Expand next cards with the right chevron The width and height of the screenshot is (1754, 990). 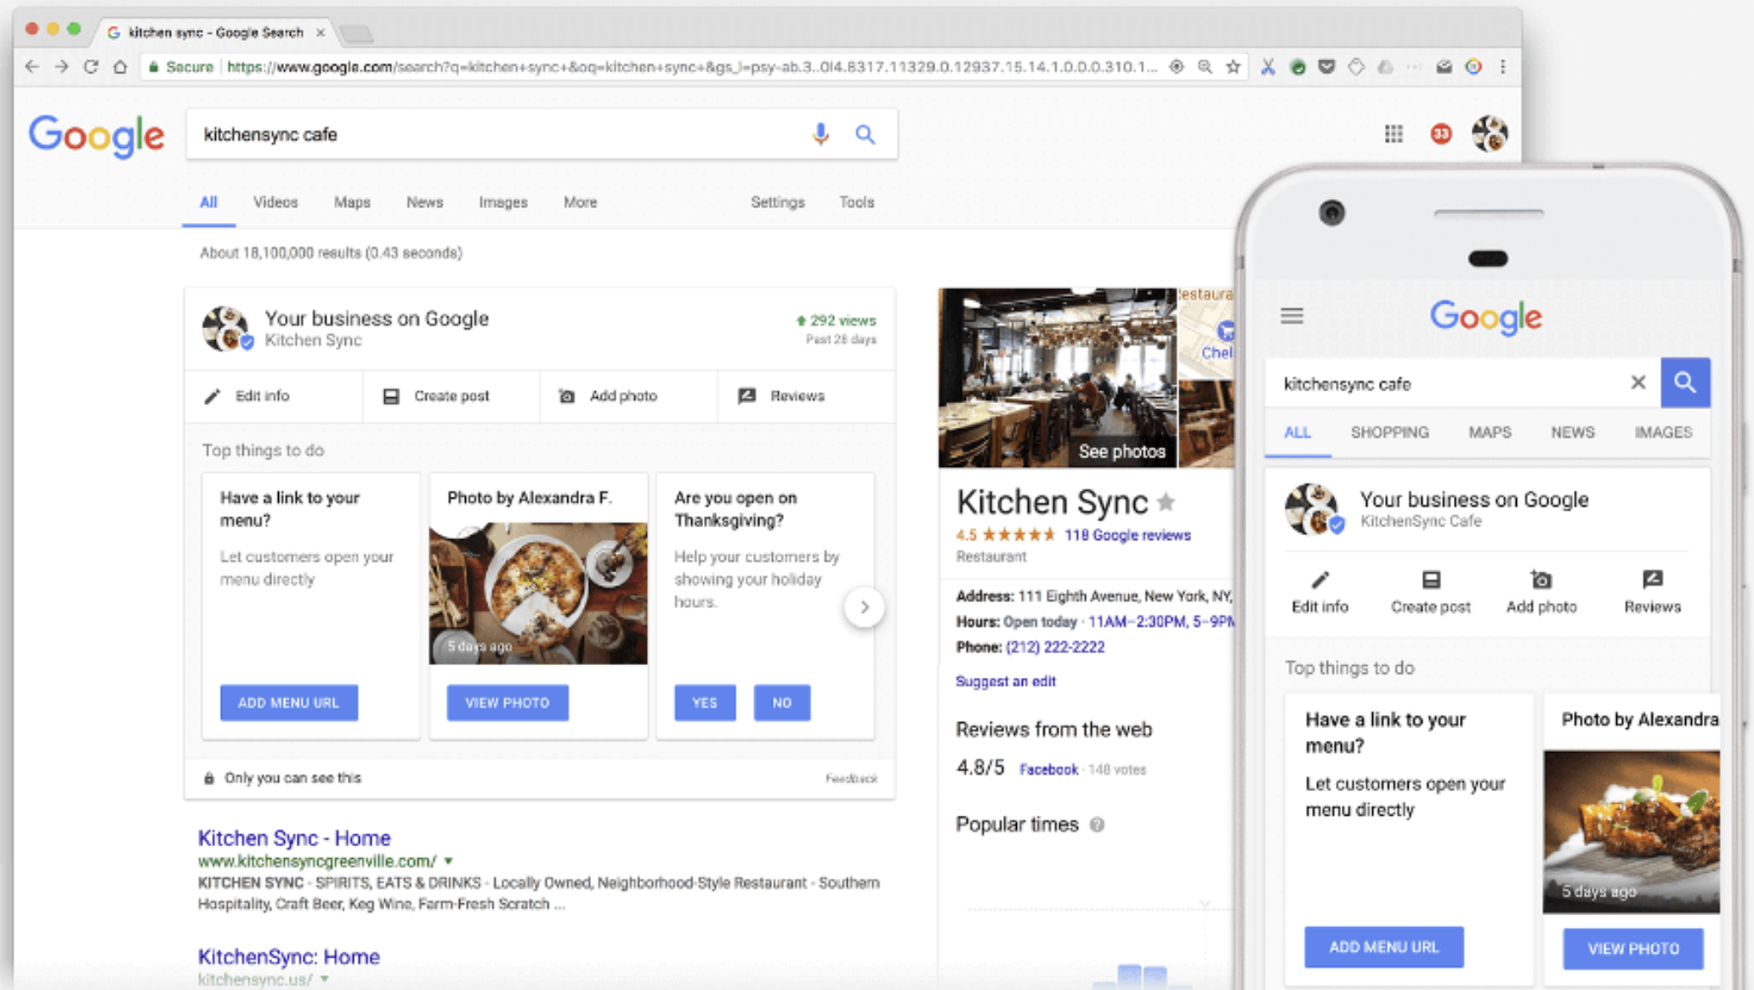(864, 607)
